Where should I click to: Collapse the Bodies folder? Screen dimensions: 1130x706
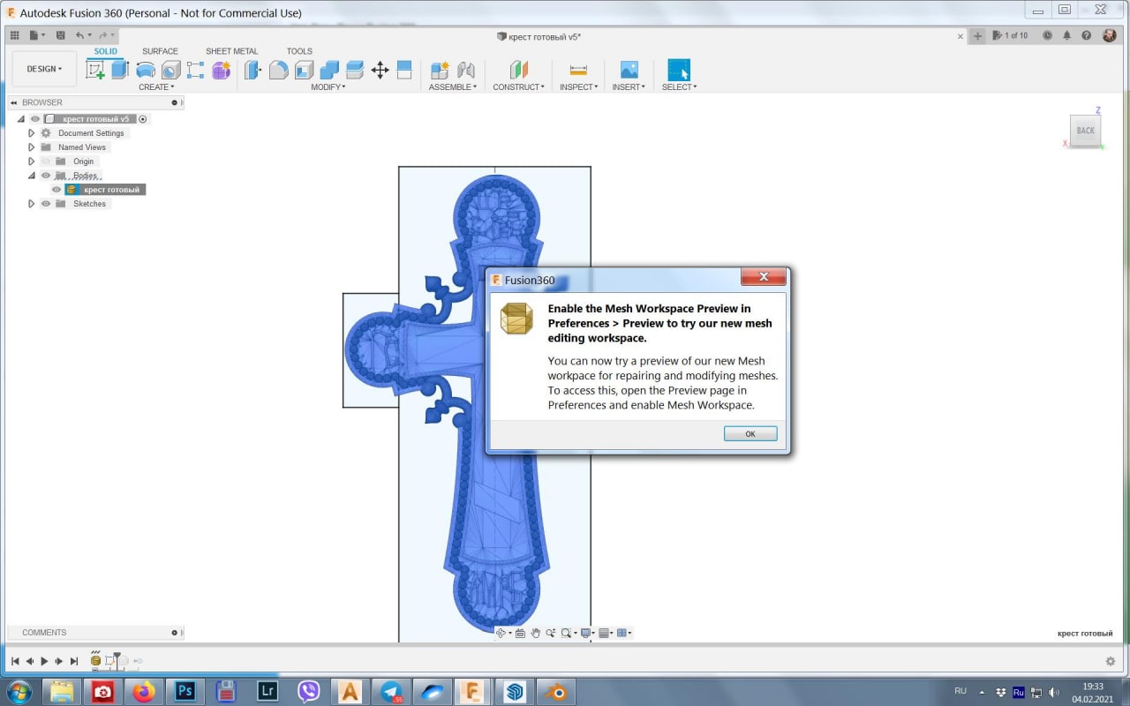click(32, 176)
